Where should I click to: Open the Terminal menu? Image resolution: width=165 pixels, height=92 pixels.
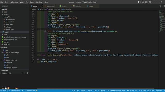[39, 2]
